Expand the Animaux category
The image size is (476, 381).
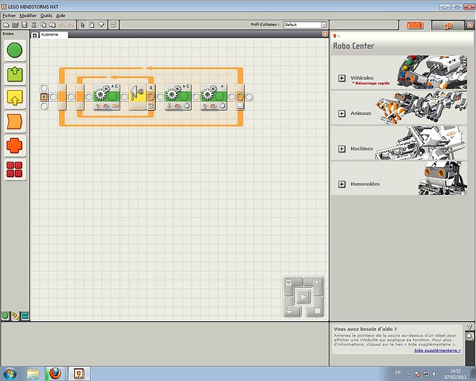point(342,113)
